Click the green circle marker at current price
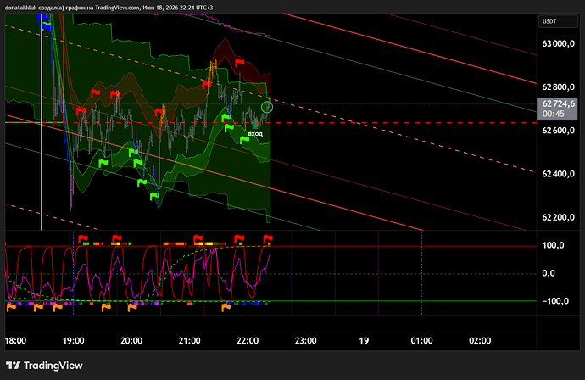 tap(267, 108)
